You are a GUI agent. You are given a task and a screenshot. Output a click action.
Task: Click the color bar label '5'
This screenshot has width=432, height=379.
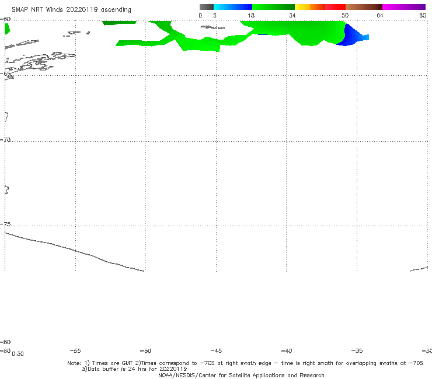tap(215, 15)
